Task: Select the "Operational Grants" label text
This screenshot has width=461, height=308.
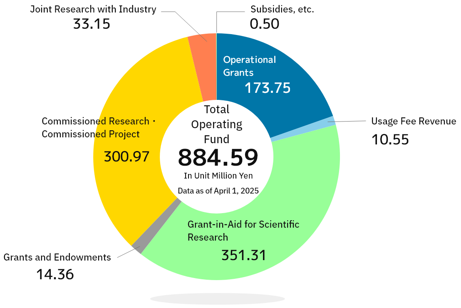Action: [x=249, y=66]
